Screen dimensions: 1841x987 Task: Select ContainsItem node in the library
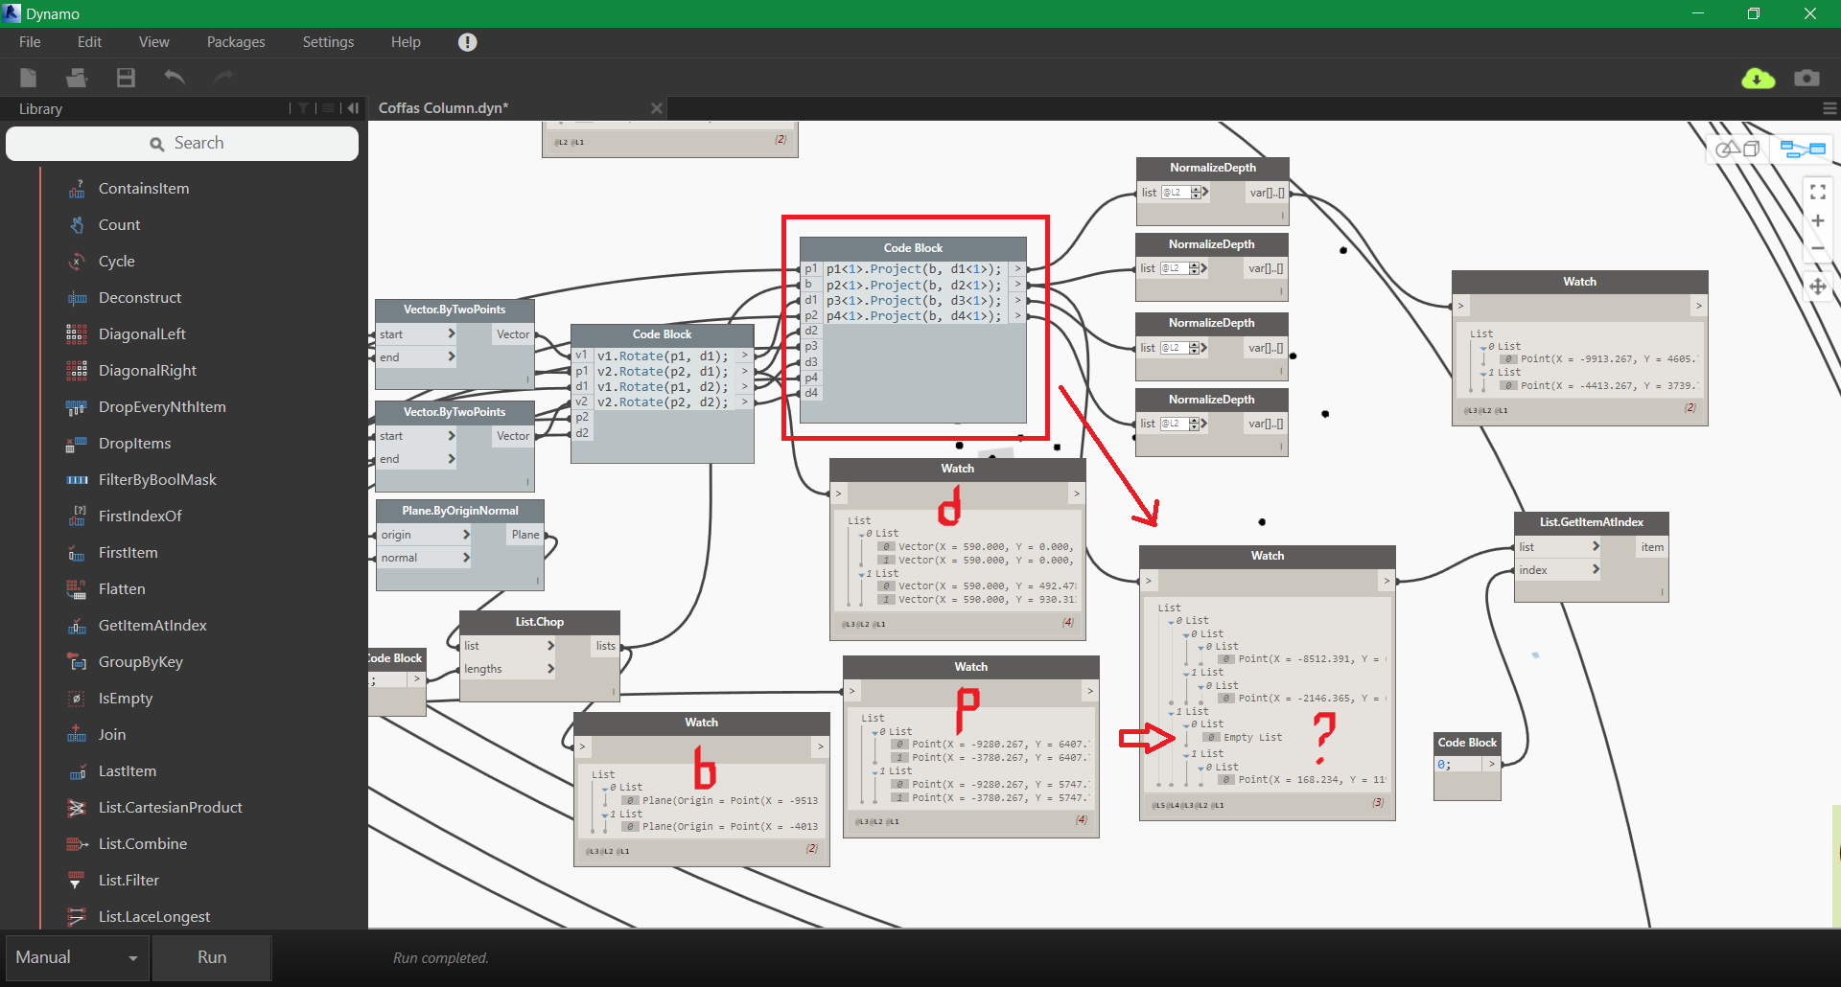click(143, 189)
